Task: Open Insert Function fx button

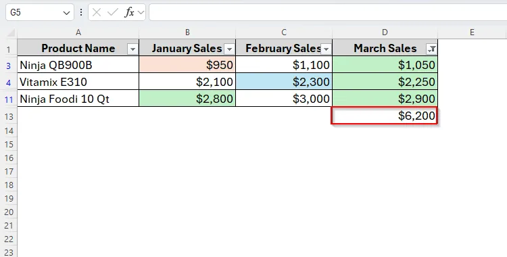Action: tap(129, 13)
